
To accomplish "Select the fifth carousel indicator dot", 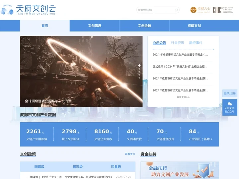I will pyautogui.click(x=139, y=78).
